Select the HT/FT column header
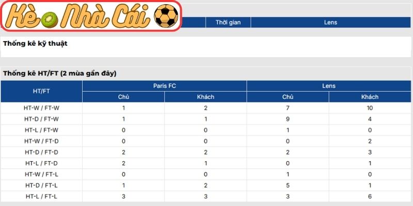Screen dimensions: 413x206 click(41, 91)
